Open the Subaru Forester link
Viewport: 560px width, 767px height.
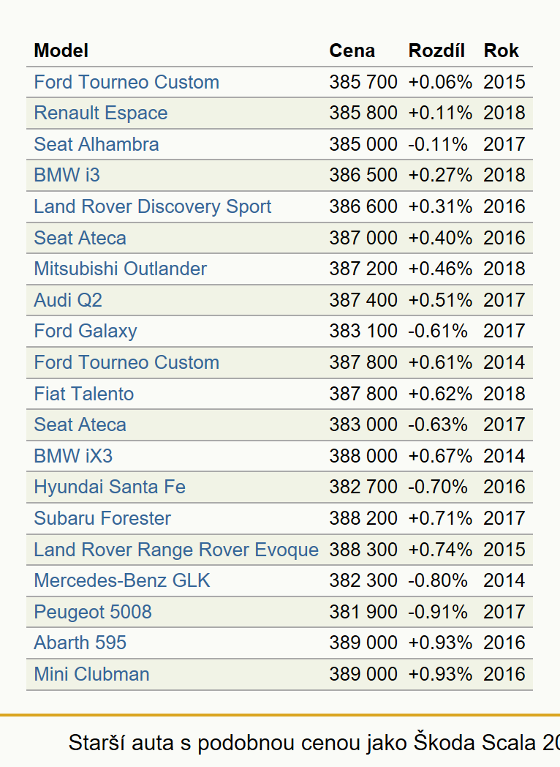[x=102, y=518]
